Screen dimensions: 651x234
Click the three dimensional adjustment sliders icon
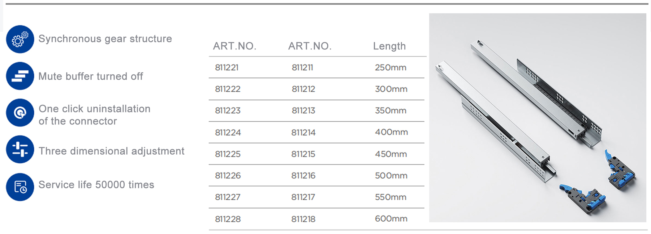click(x=20, y=149)
